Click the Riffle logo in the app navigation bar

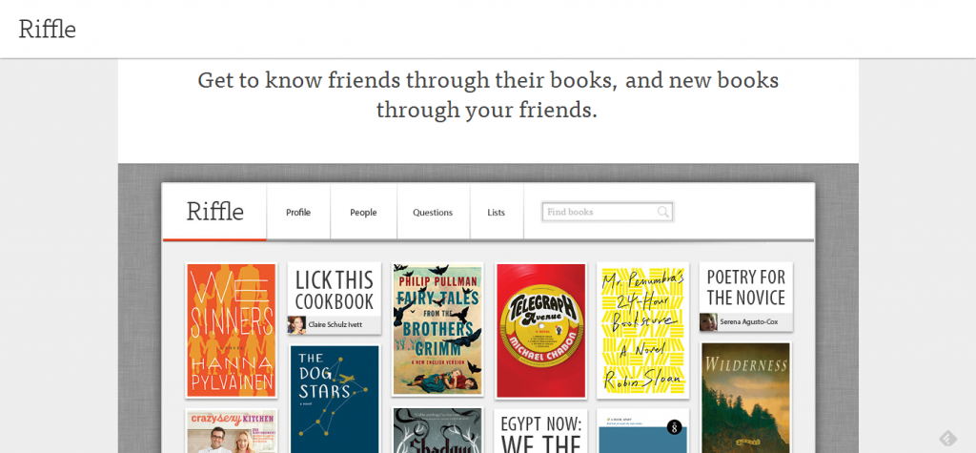(x=214, y=211)
